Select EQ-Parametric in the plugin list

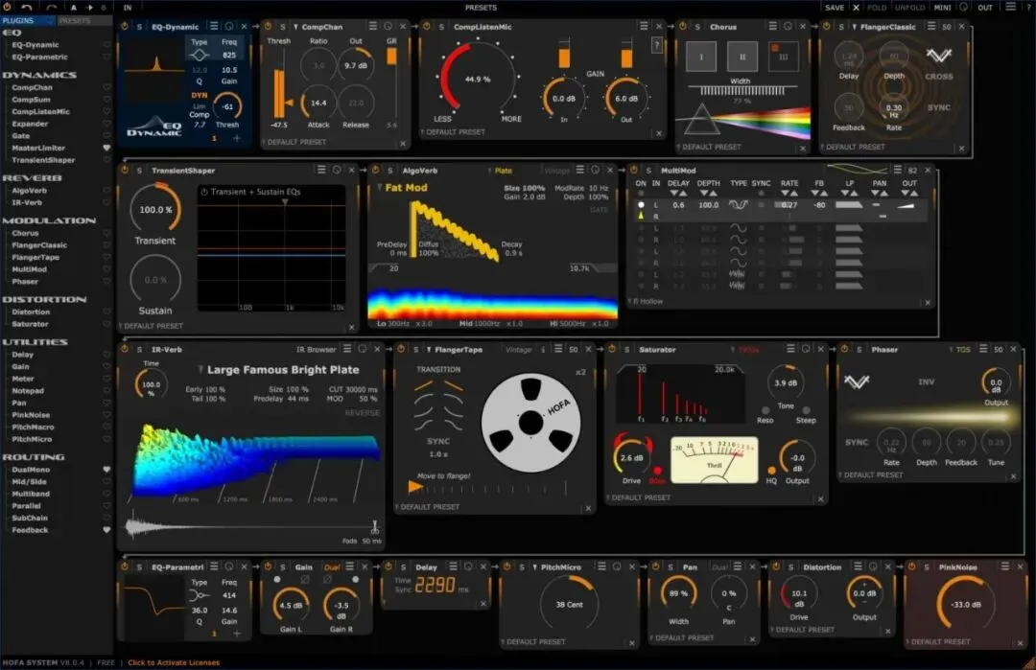tap(39, 57)
